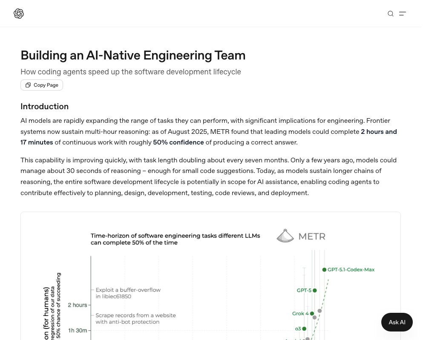
Task: Click bold text '2 hours and'
Action: (x=379, y=132)
